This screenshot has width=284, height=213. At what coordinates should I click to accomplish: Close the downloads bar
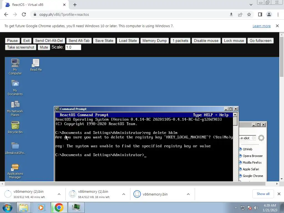[279, 194]
